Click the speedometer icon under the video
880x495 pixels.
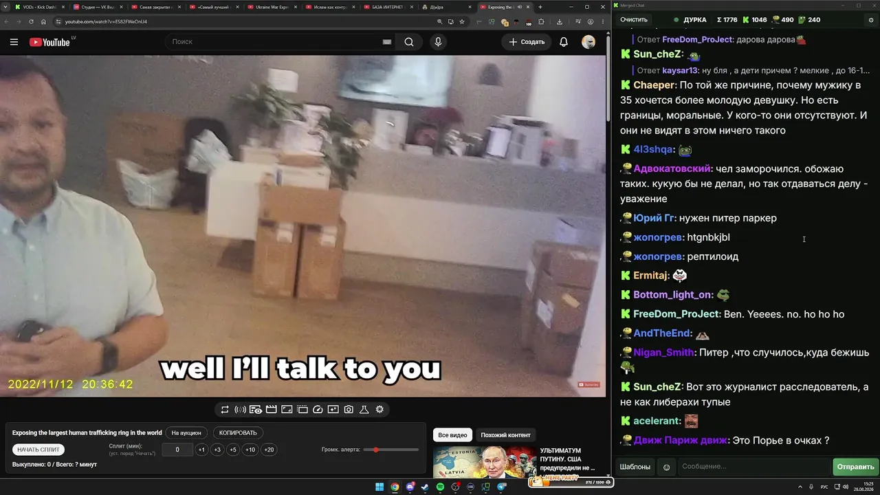point(318,410)
